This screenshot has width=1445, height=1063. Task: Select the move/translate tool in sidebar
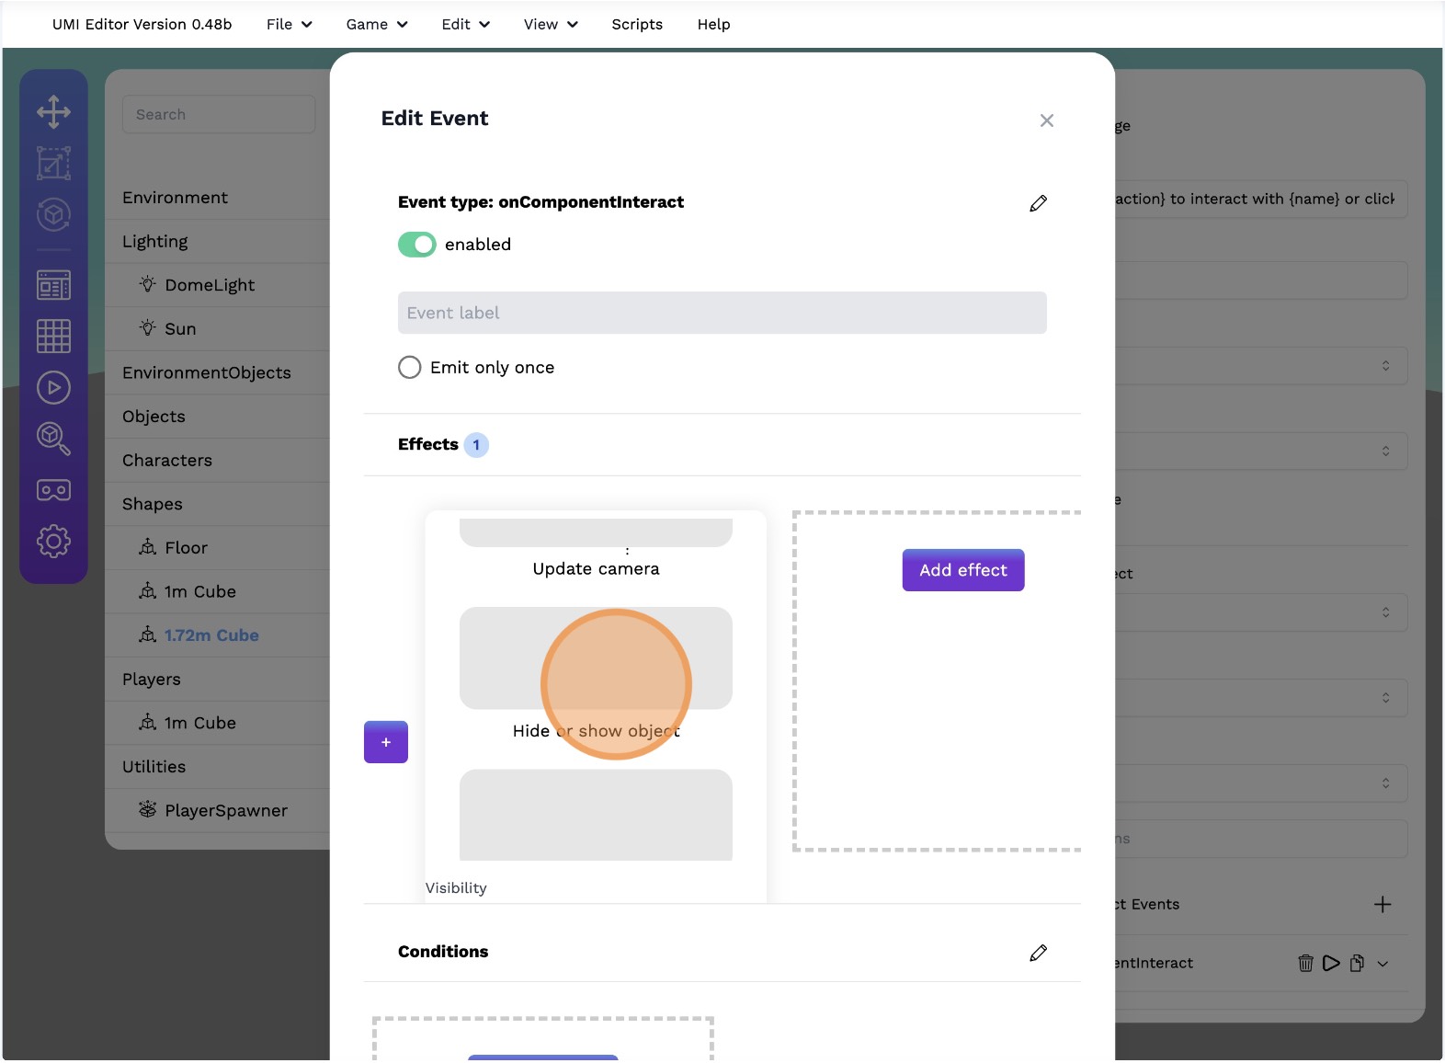point(53,112)
